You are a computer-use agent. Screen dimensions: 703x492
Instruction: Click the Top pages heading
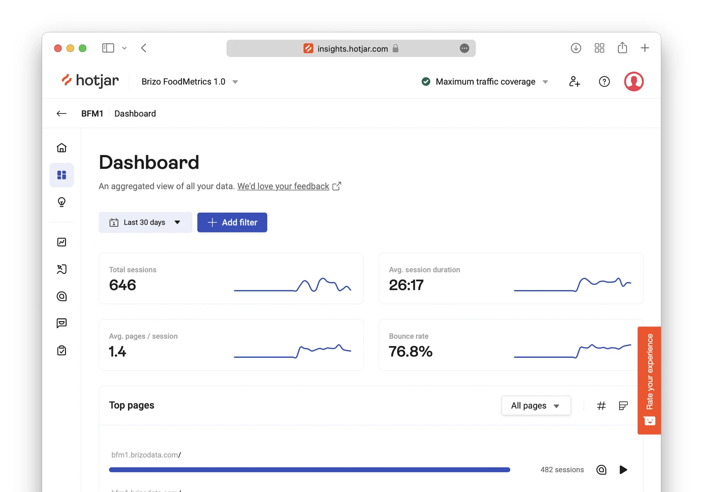[x=131, y=406]
